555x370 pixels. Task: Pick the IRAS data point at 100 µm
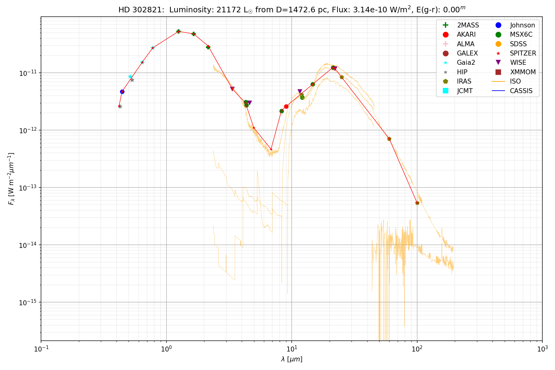click(x=417, y=203)
